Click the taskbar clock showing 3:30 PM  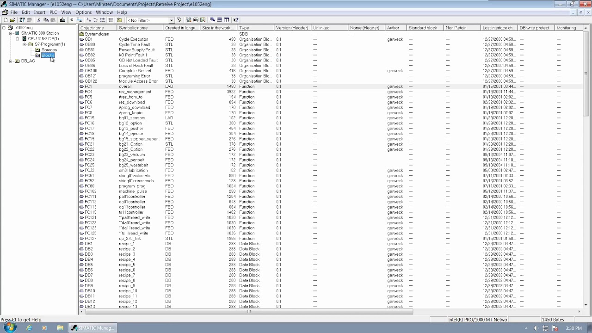coord(573,328)
